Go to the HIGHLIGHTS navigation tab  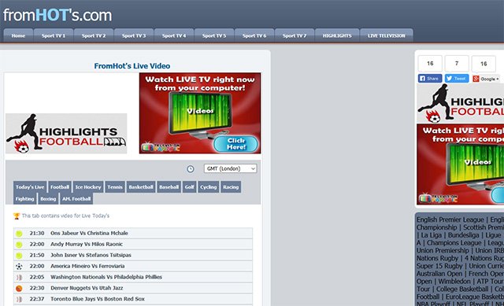pyautogui.click(x=337, y=35)
